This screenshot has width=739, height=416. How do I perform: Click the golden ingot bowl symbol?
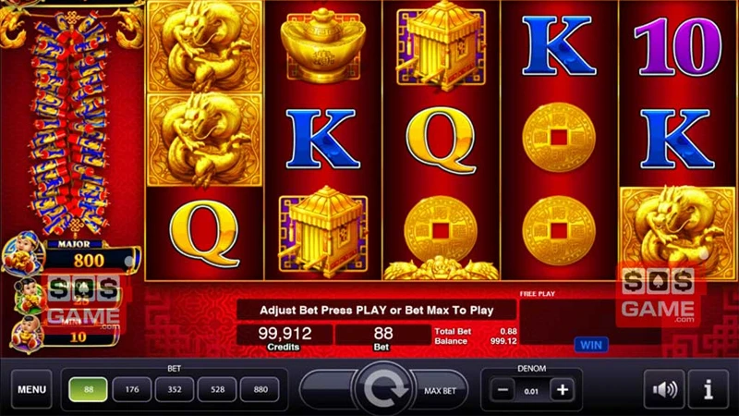323,45
